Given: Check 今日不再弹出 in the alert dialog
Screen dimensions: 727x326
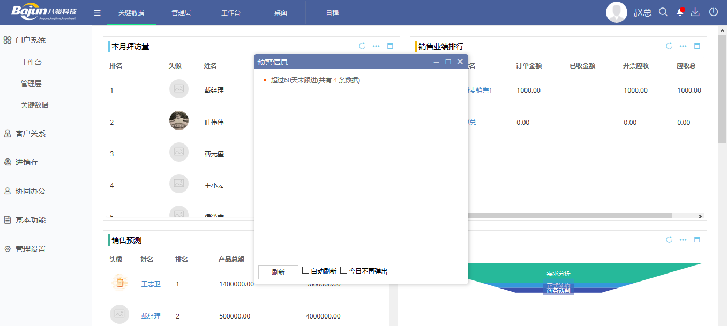Looking at the screenshot, I should pyautogui.click(x=344, y=270).
